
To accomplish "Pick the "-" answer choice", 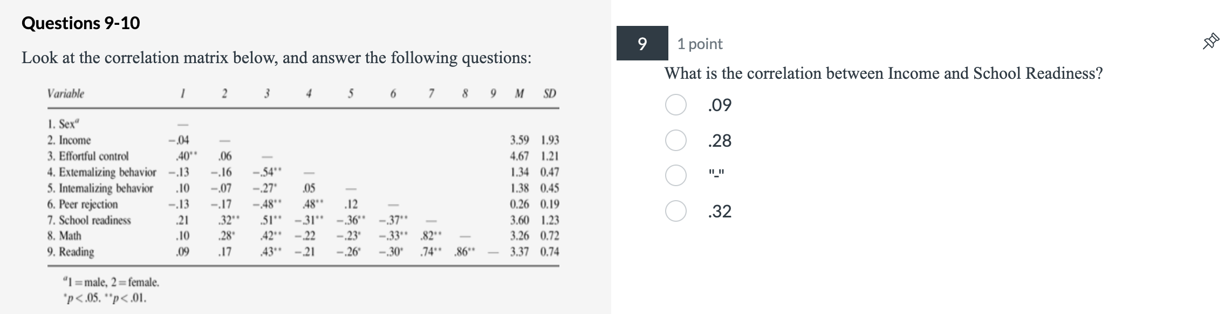I will 675,174.
